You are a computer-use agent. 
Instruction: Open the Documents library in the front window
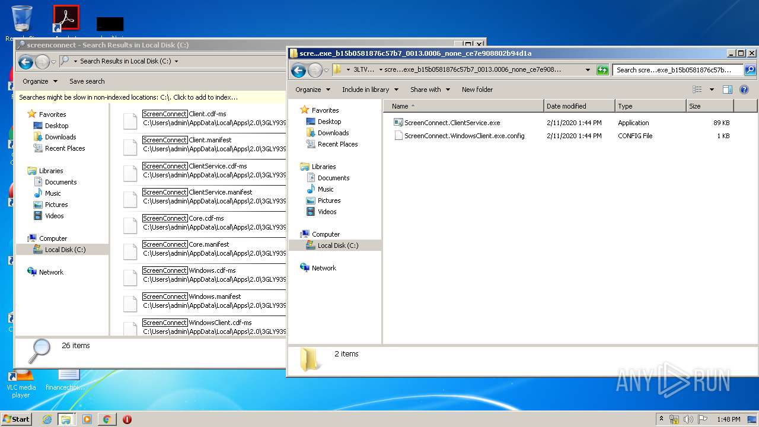click(x=333, y=178)
